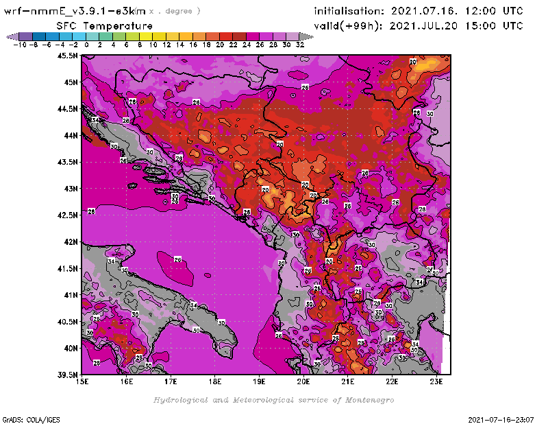548x424 pixels.
Task: Click the magenta legend swatch between 24 and 26
Action: pos(252,37)
